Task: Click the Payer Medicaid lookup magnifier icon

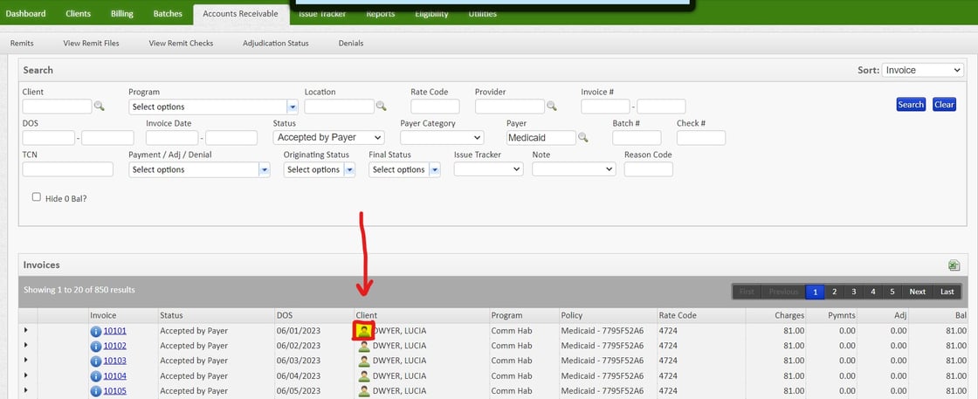Action: point(583,137)
